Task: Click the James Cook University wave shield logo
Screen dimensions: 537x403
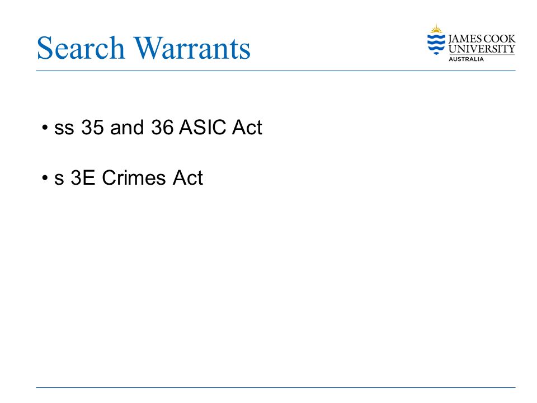Action: click(436, 44)
